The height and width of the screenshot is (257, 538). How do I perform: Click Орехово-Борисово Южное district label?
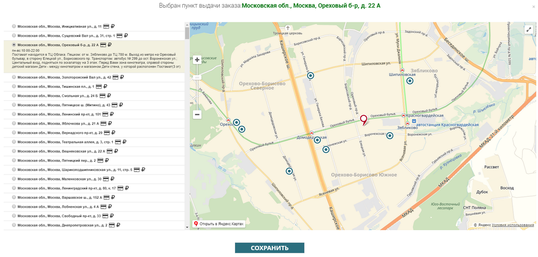tap(364, 175)
